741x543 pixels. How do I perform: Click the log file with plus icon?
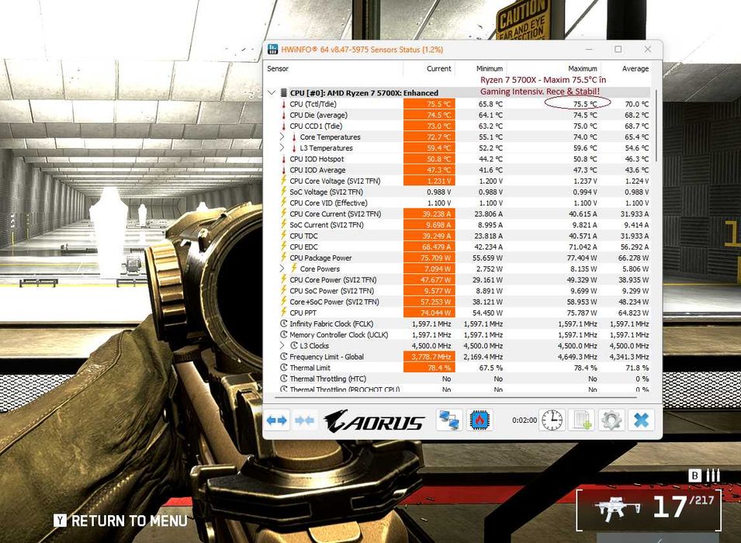[582, 420]
